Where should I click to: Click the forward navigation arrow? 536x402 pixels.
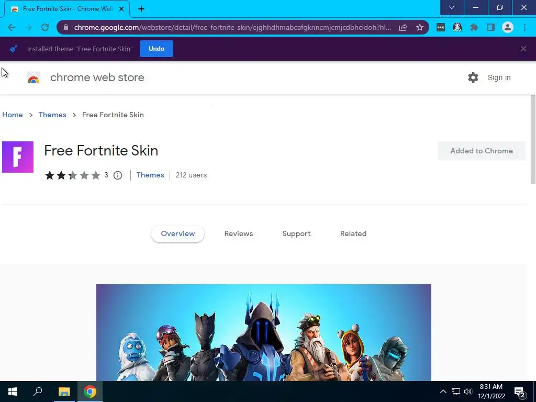28,27
